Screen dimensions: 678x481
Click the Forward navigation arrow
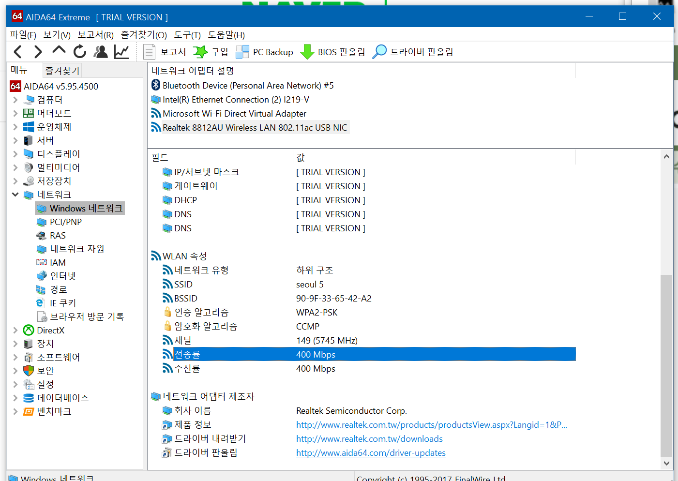coord(38,52)
